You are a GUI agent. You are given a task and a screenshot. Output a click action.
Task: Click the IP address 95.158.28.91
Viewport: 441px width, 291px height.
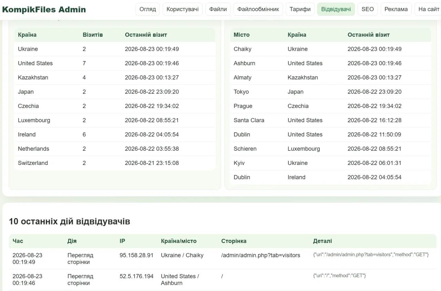point(136,255)
